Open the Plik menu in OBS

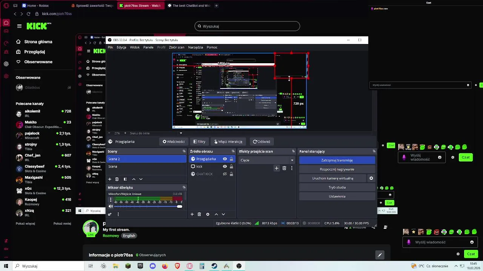pos(110,47)
